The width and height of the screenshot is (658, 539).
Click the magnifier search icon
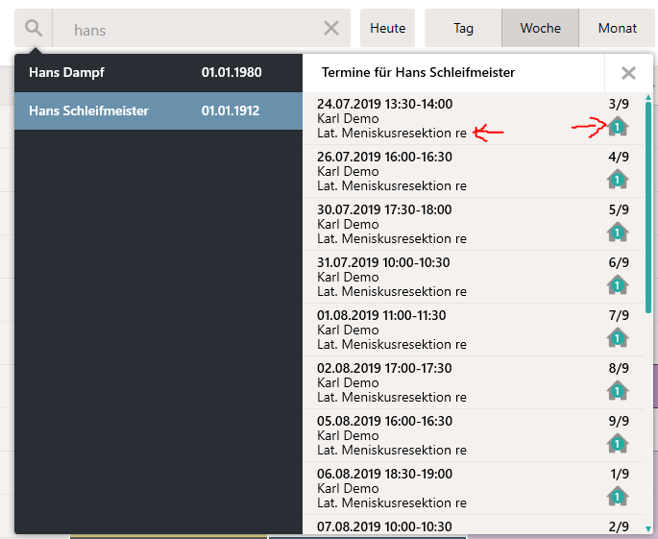click(34, 28)
